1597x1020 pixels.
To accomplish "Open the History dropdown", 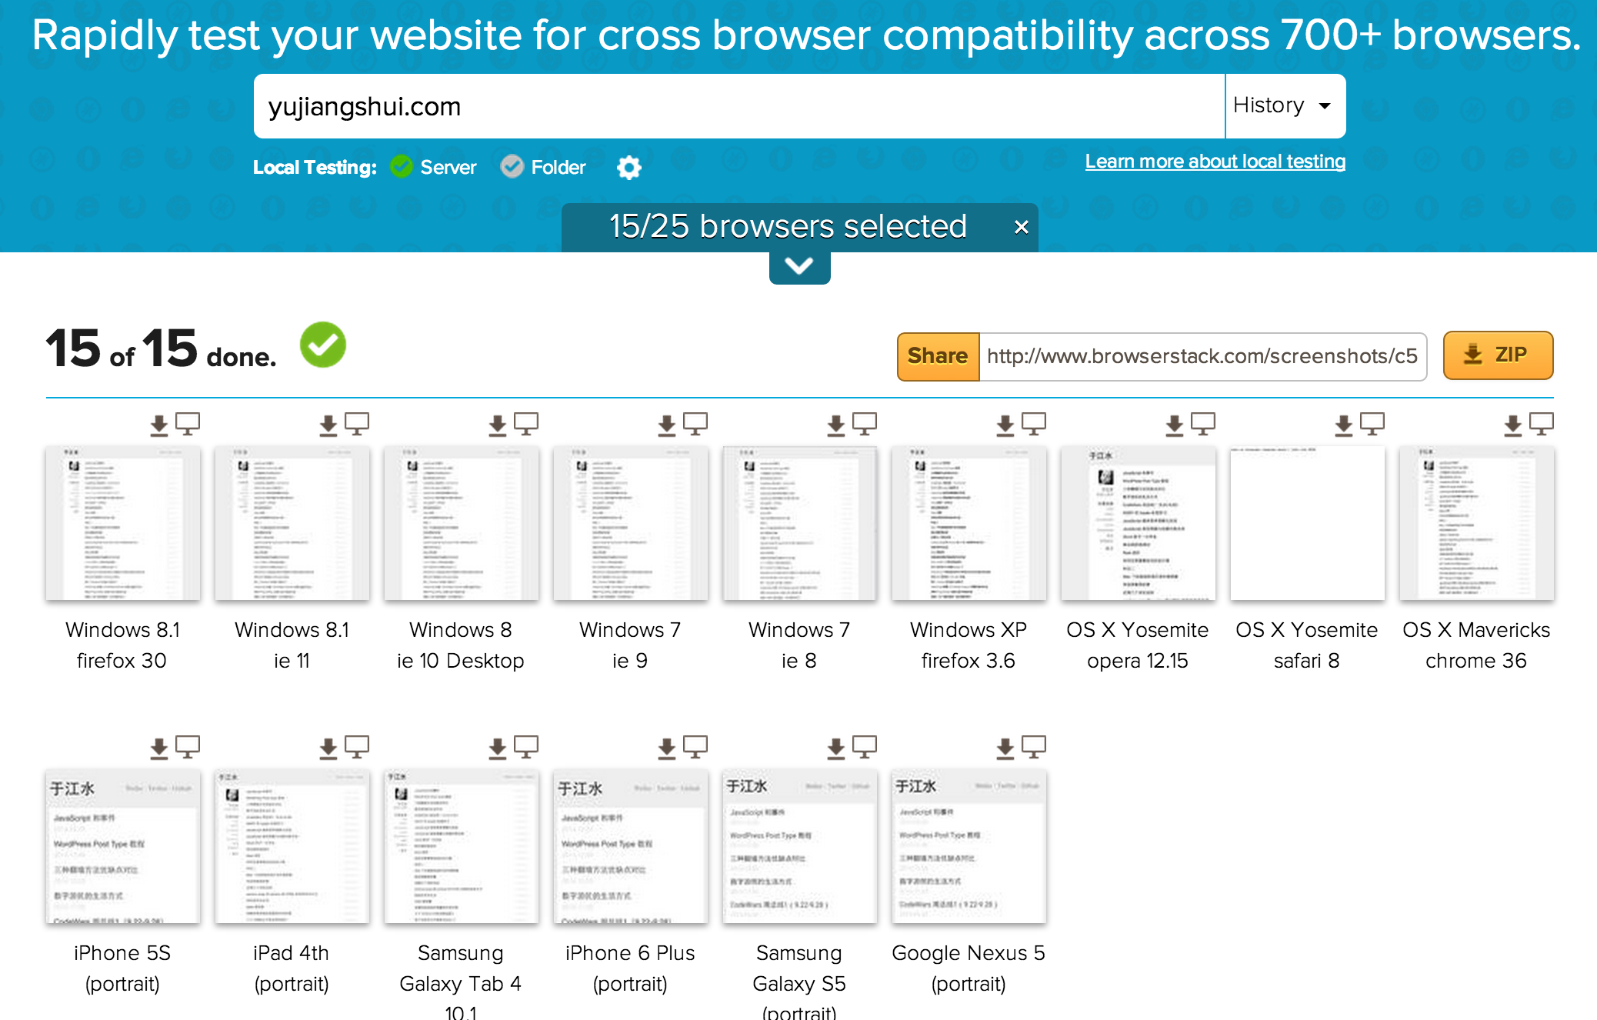I will 1285,106.
